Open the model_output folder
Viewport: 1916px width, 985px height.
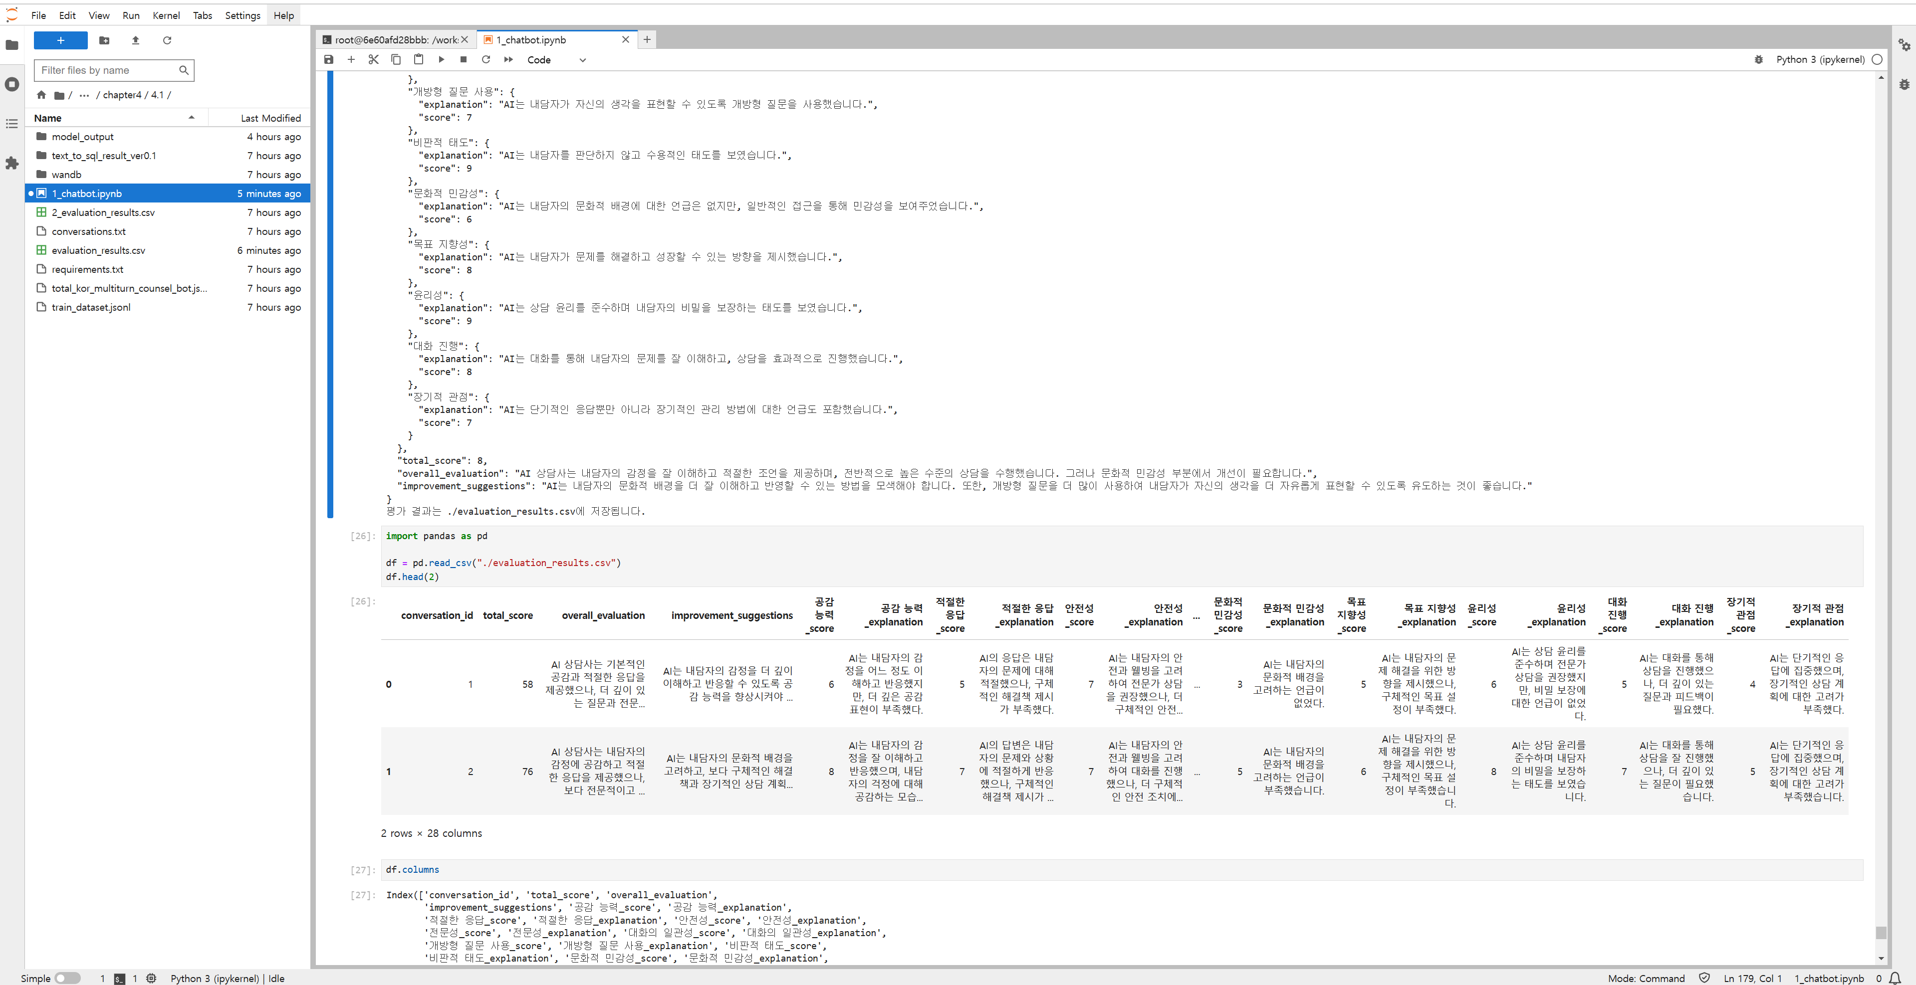[82, 137]
